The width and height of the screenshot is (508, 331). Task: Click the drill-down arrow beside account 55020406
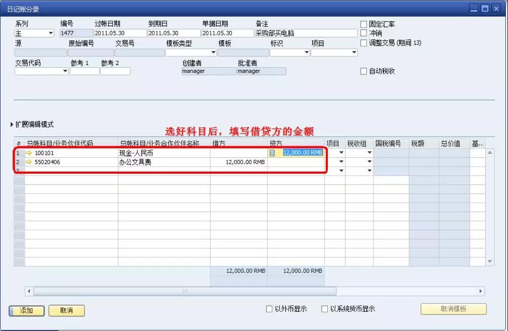pos(29,162)
